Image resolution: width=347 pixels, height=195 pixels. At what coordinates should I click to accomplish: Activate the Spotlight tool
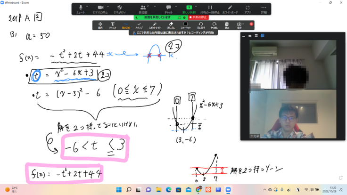155,25
